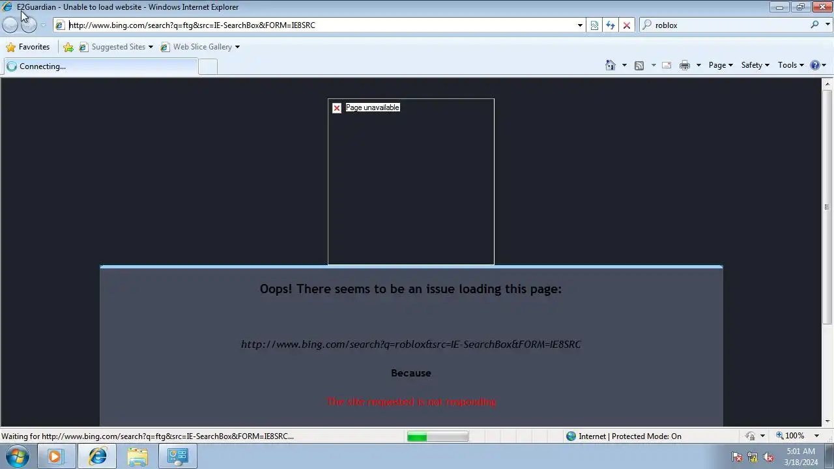Click the Compatibility View icon
Image resolution: width=834 pixels, height=469 pixels.
point(594,25)
